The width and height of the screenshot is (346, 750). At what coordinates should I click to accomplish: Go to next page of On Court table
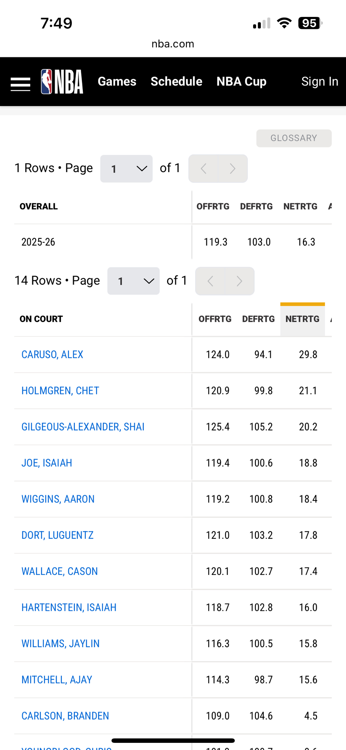[239, 281]
